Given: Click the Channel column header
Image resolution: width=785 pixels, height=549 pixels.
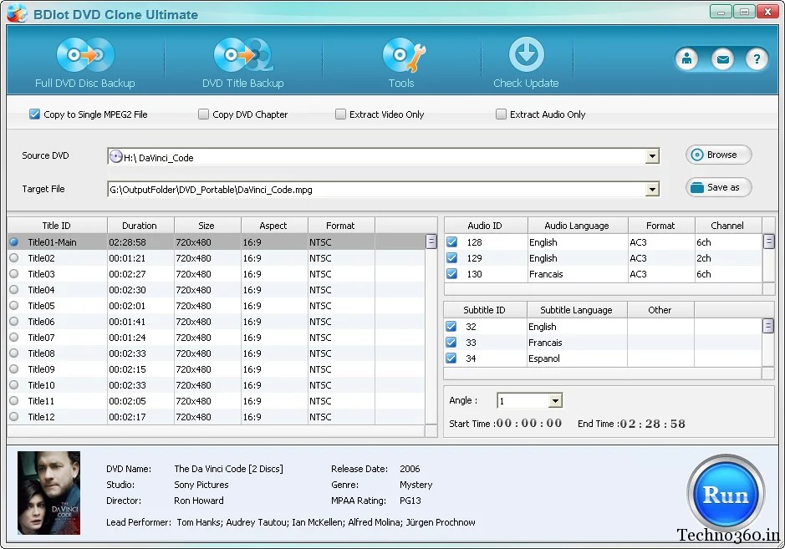Looking at the screenshot, I should [x=727, y=226].
